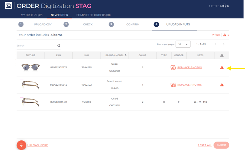Click the Saint Laurent brand name

click(115, 81)
